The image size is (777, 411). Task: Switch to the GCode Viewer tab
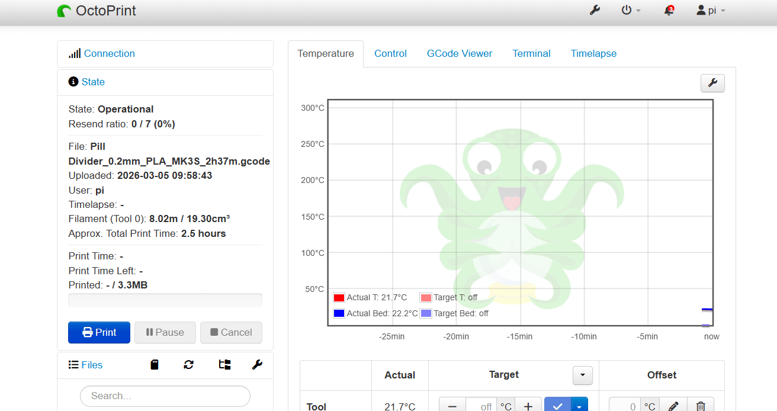pos(460,53)
